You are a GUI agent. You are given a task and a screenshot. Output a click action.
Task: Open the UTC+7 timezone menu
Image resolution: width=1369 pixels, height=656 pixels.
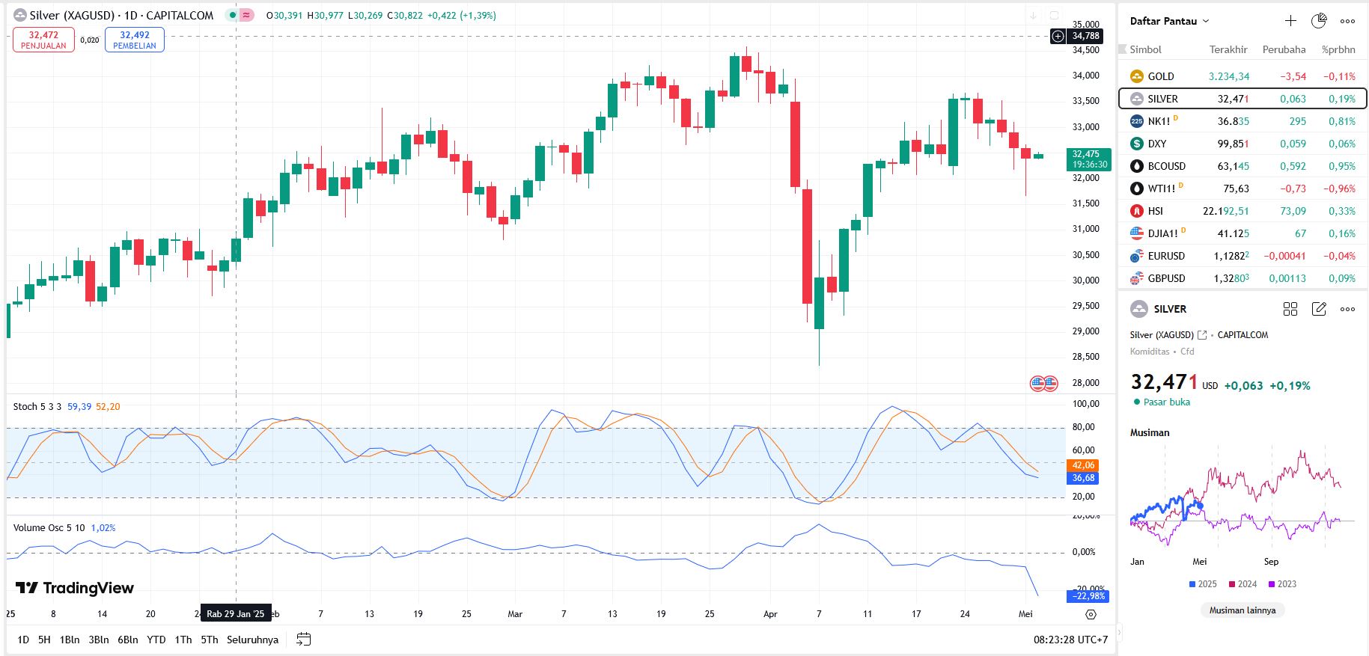click(1070, 640)
